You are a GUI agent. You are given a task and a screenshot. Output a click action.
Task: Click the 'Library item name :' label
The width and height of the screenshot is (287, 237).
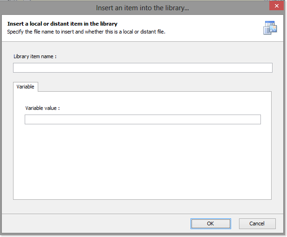(x=35, y=56)
